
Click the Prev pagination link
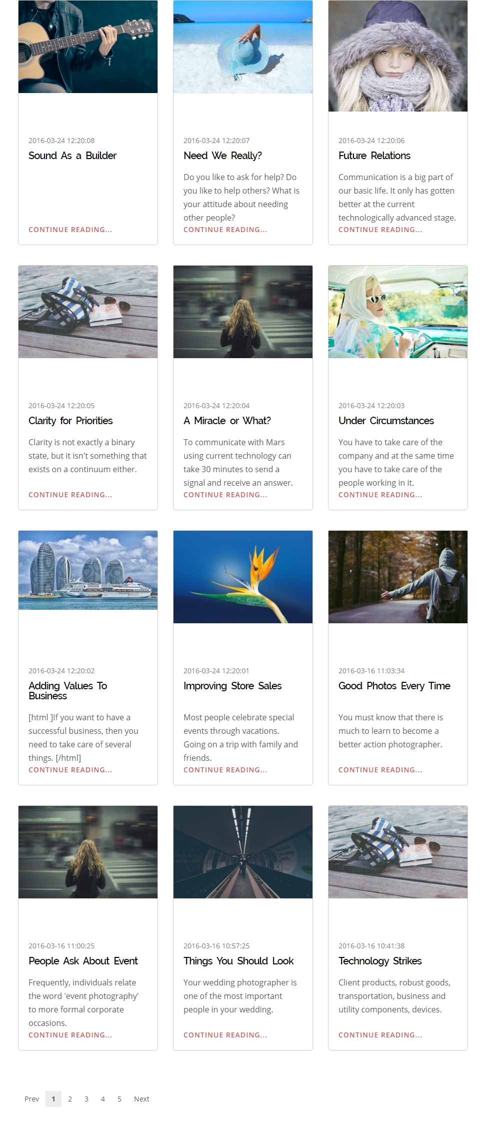click(31, 1099)
